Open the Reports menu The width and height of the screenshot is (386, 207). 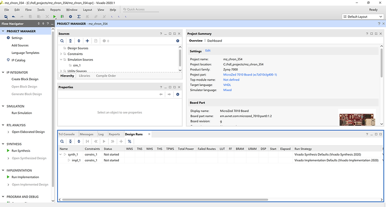pos(56,9)
